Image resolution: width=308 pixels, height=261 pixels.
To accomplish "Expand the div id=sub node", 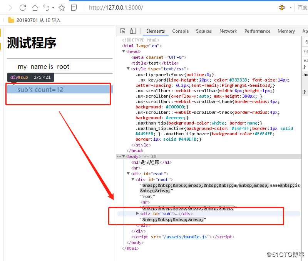I will (137, 214).
